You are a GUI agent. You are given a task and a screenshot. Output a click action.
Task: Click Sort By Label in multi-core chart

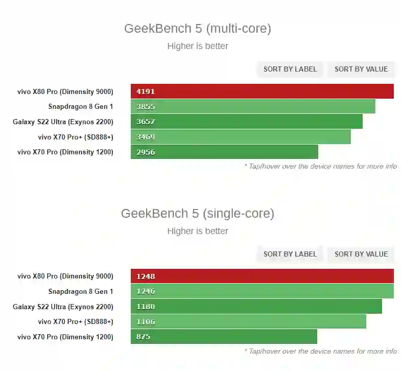coord(290,69)
